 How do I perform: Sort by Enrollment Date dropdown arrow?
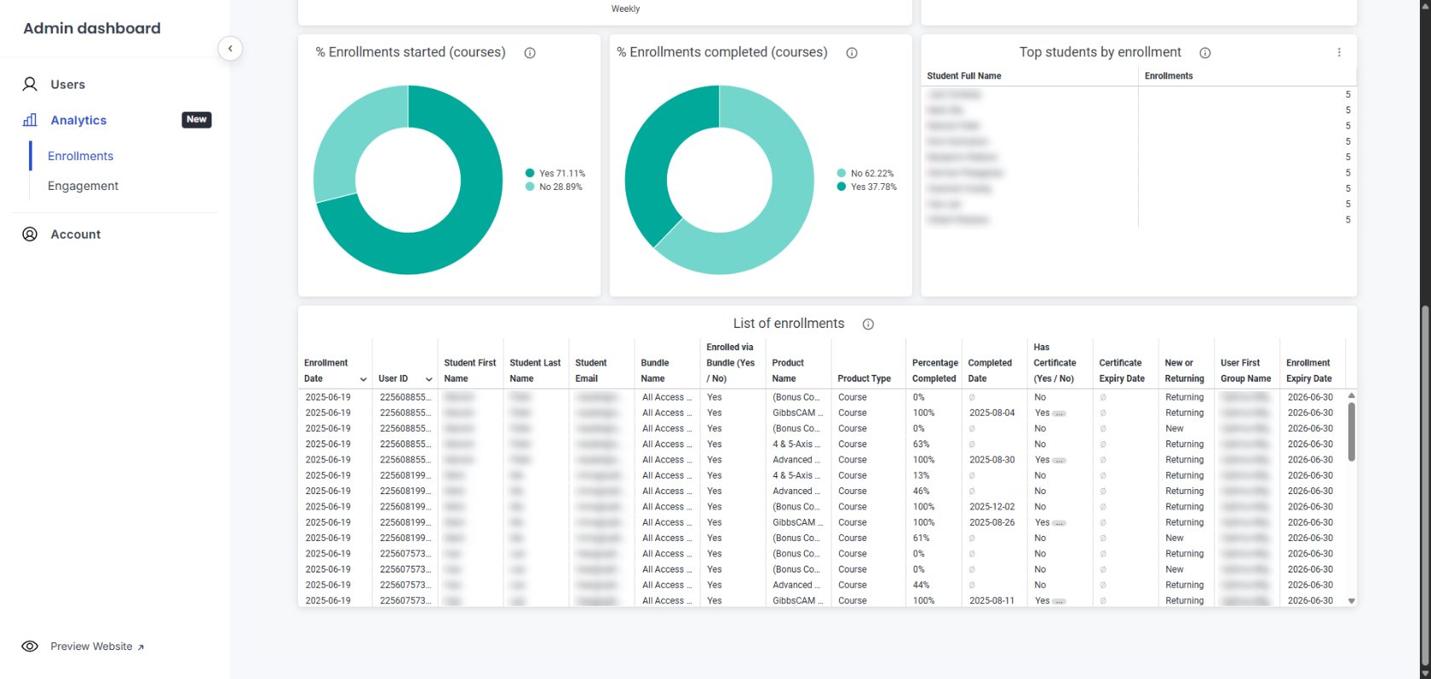point(364,379)
